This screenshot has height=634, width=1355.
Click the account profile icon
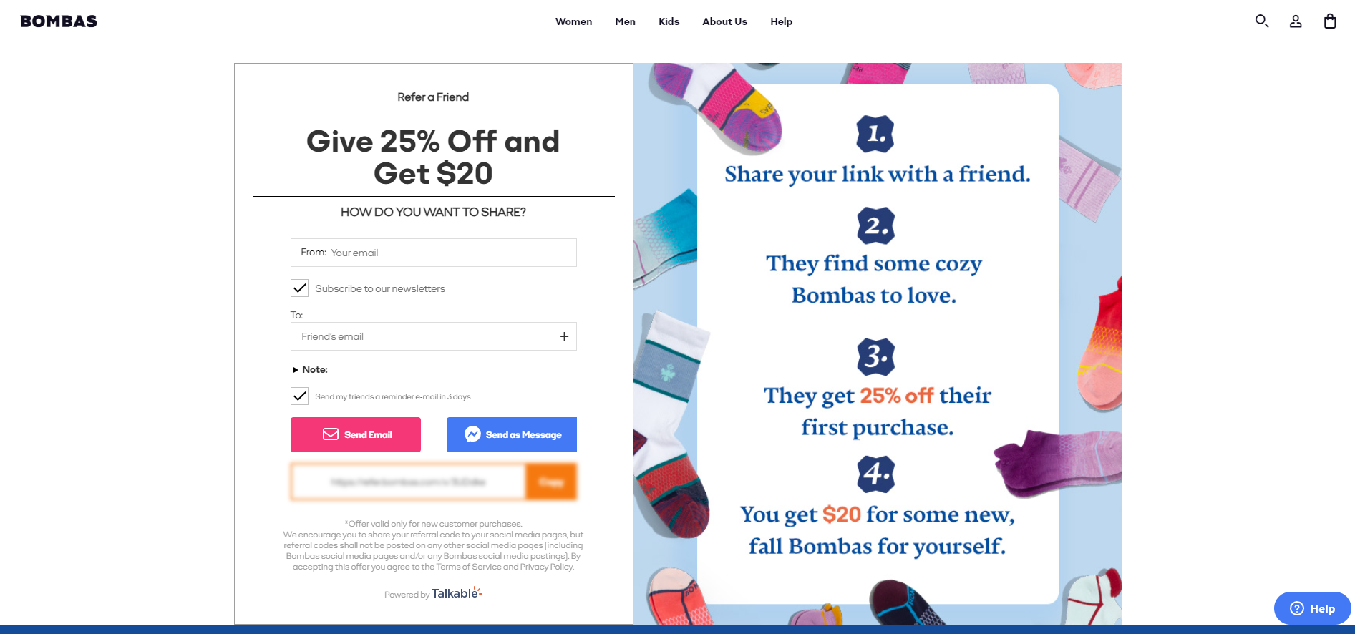[1296, 21]
